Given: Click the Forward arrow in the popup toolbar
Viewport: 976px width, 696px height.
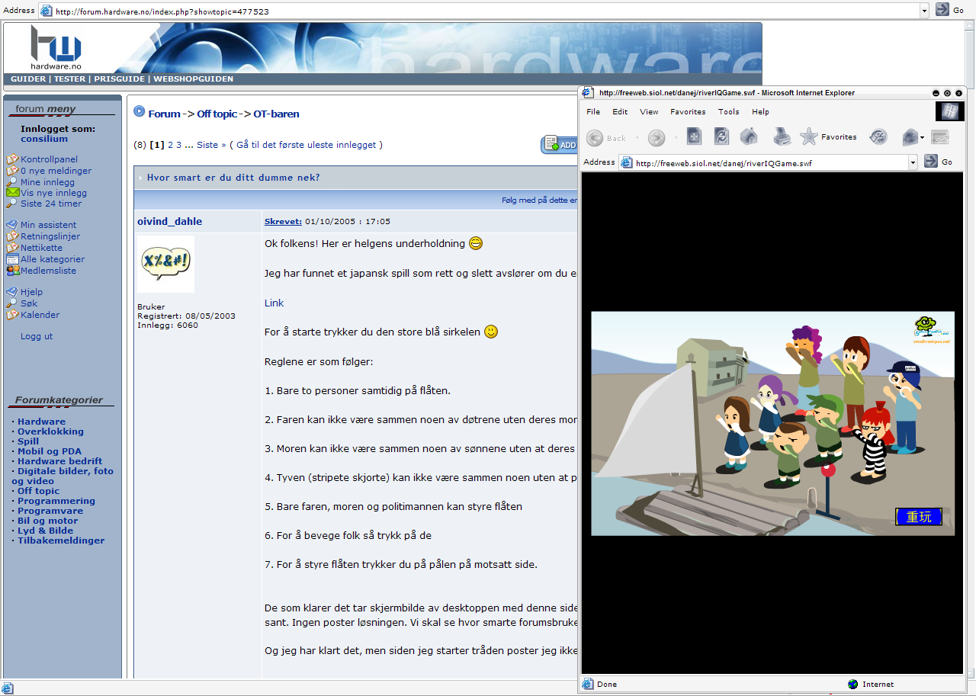Looking at the screenshot, I should tap(657, 137).
